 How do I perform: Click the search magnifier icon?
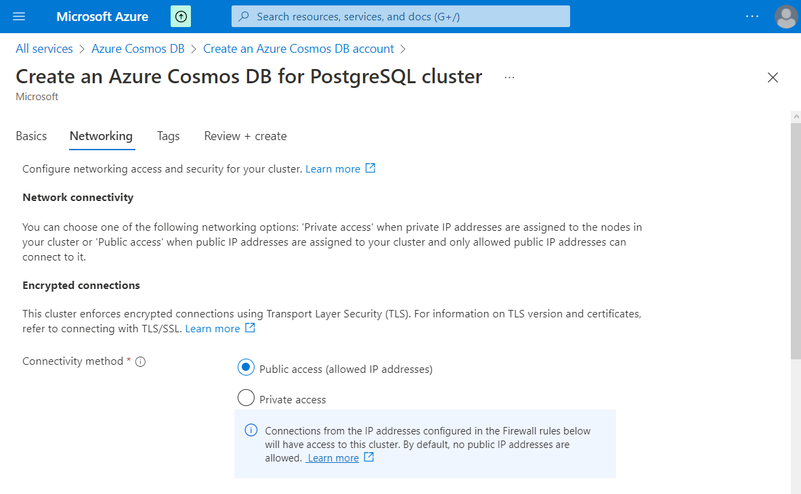pos(244,16)
